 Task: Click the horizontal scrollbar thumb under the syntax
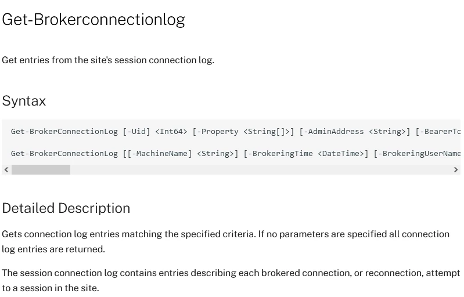41,169
